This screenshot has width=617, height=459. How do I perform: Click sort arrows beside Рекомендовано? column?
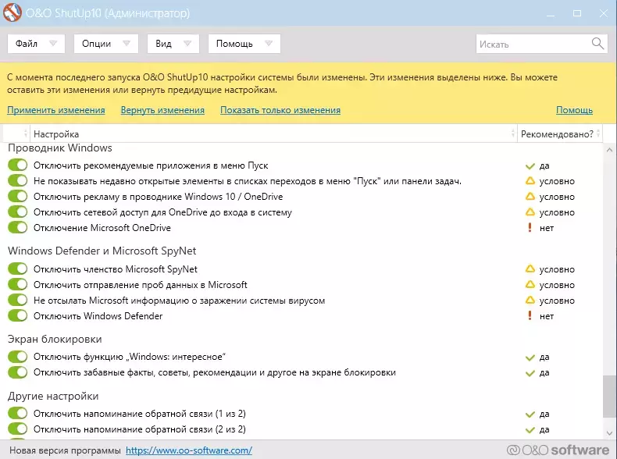pyautogui.click(x=598, y=133)
